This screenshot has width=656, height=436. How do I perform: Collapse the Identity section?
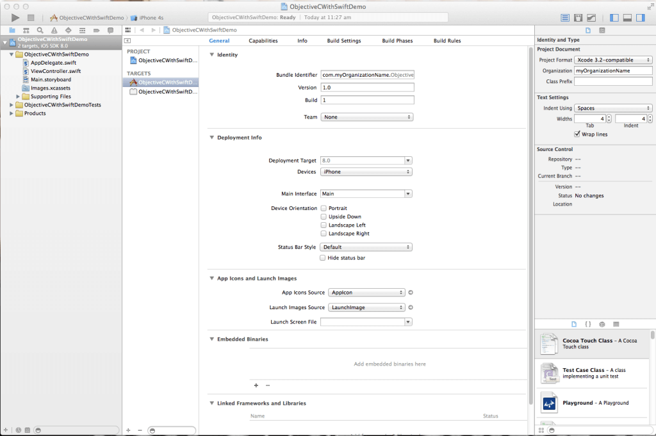[211, 54]
